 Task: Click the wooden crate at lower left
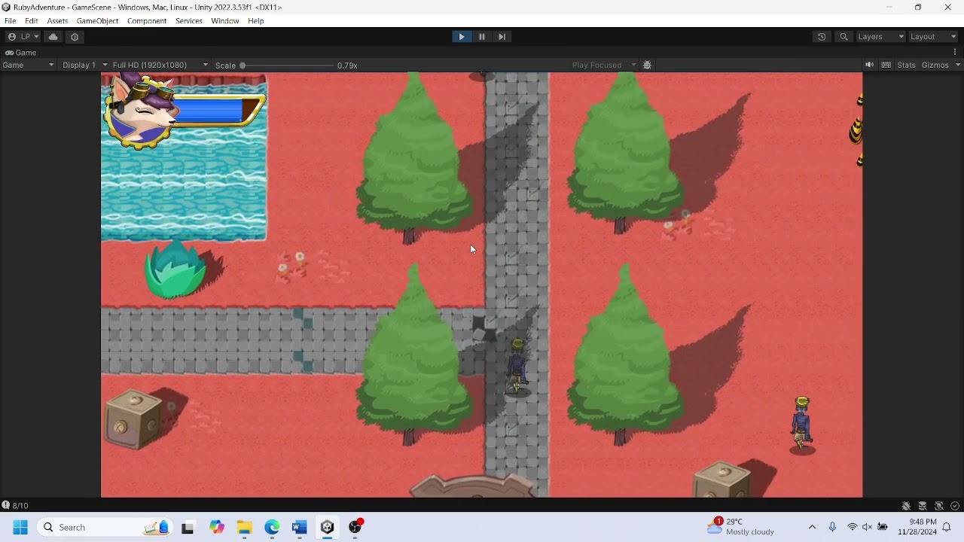point(133,419)
